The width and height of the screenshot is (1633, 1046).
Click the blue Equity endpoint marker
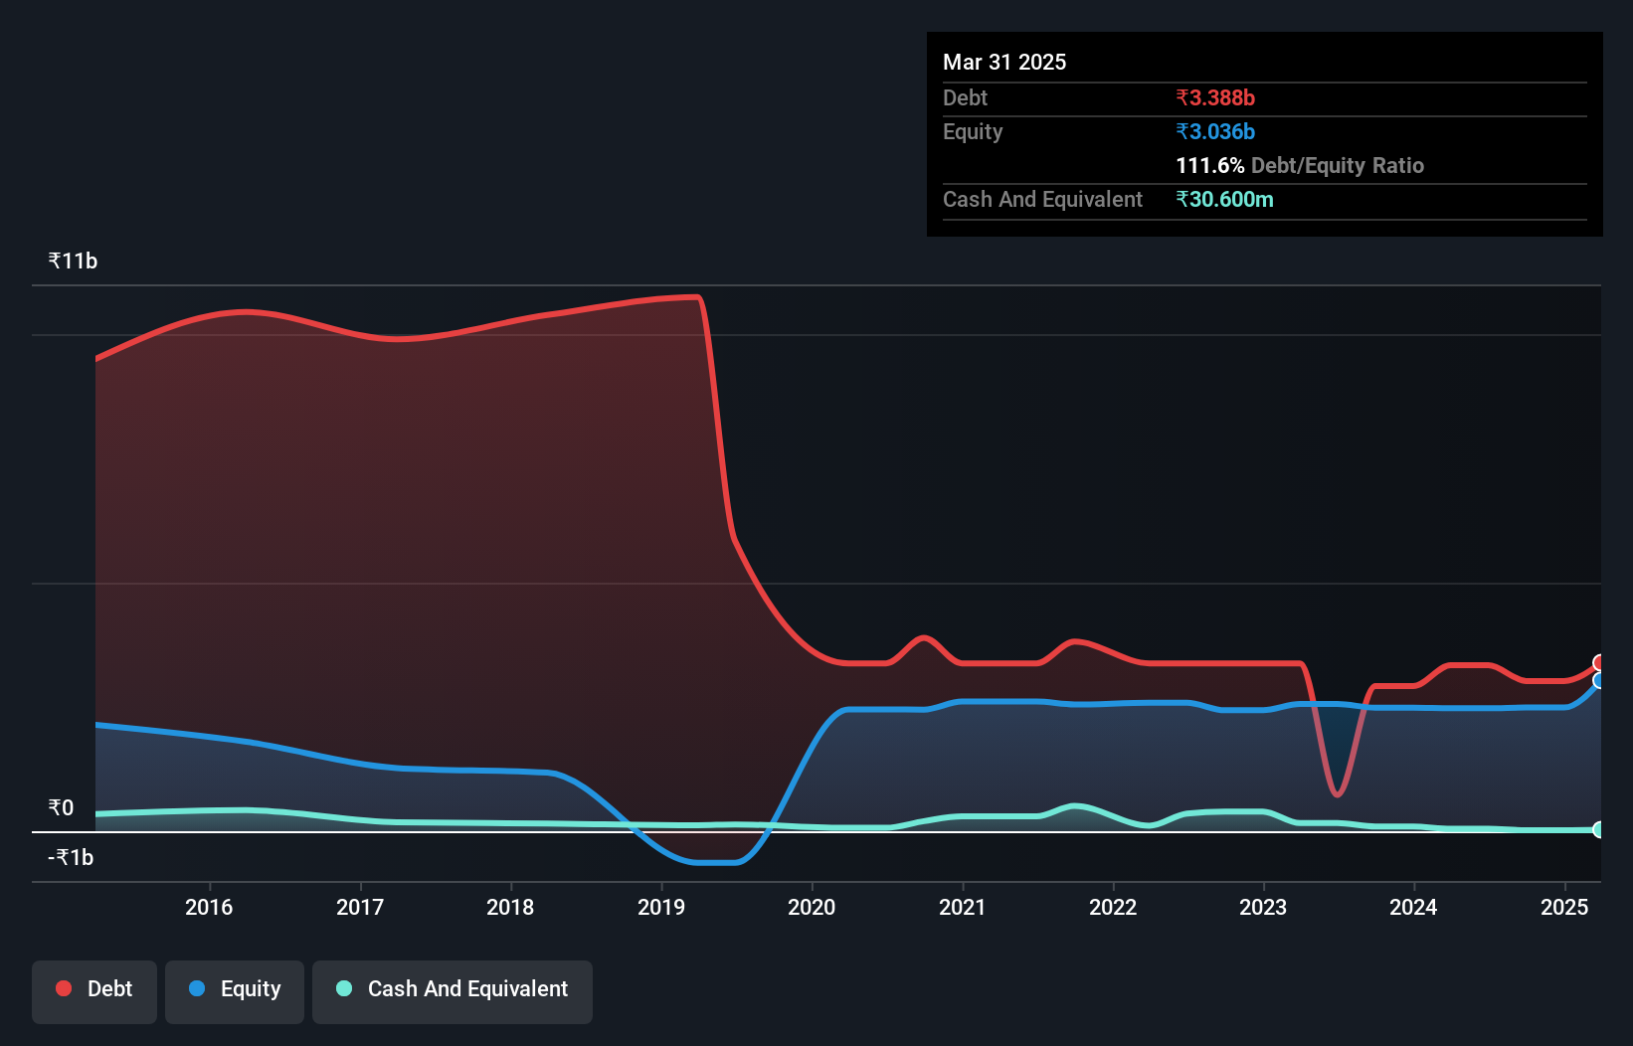pos(1599,680)
